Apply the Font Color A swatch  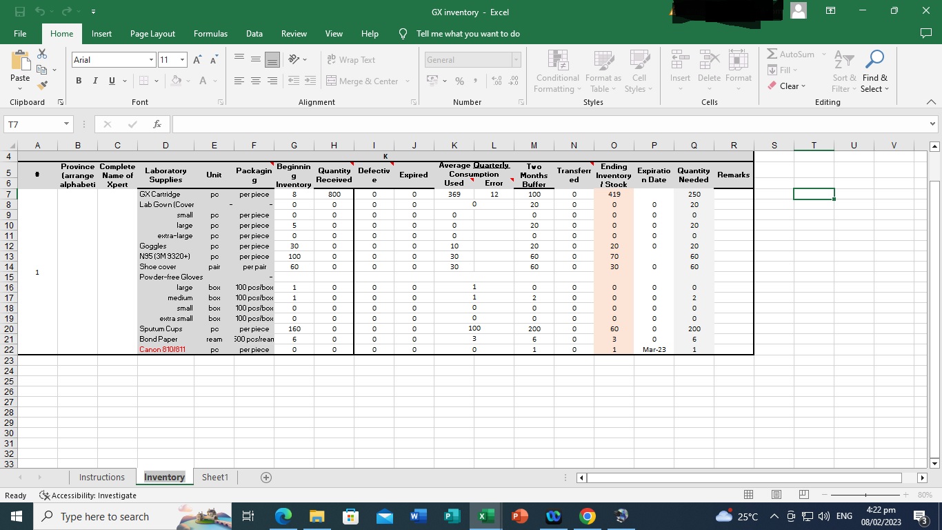point(203,81)
